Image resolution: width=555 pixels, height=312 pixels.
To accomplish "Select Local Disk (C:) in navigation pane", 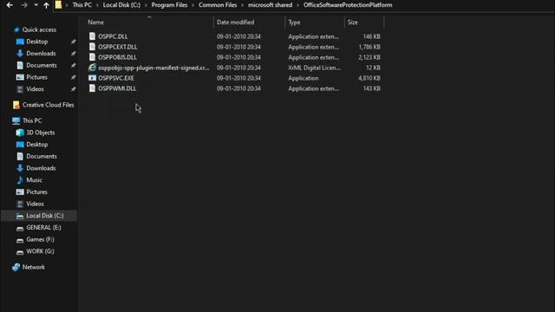I will [x=44, y=216].
